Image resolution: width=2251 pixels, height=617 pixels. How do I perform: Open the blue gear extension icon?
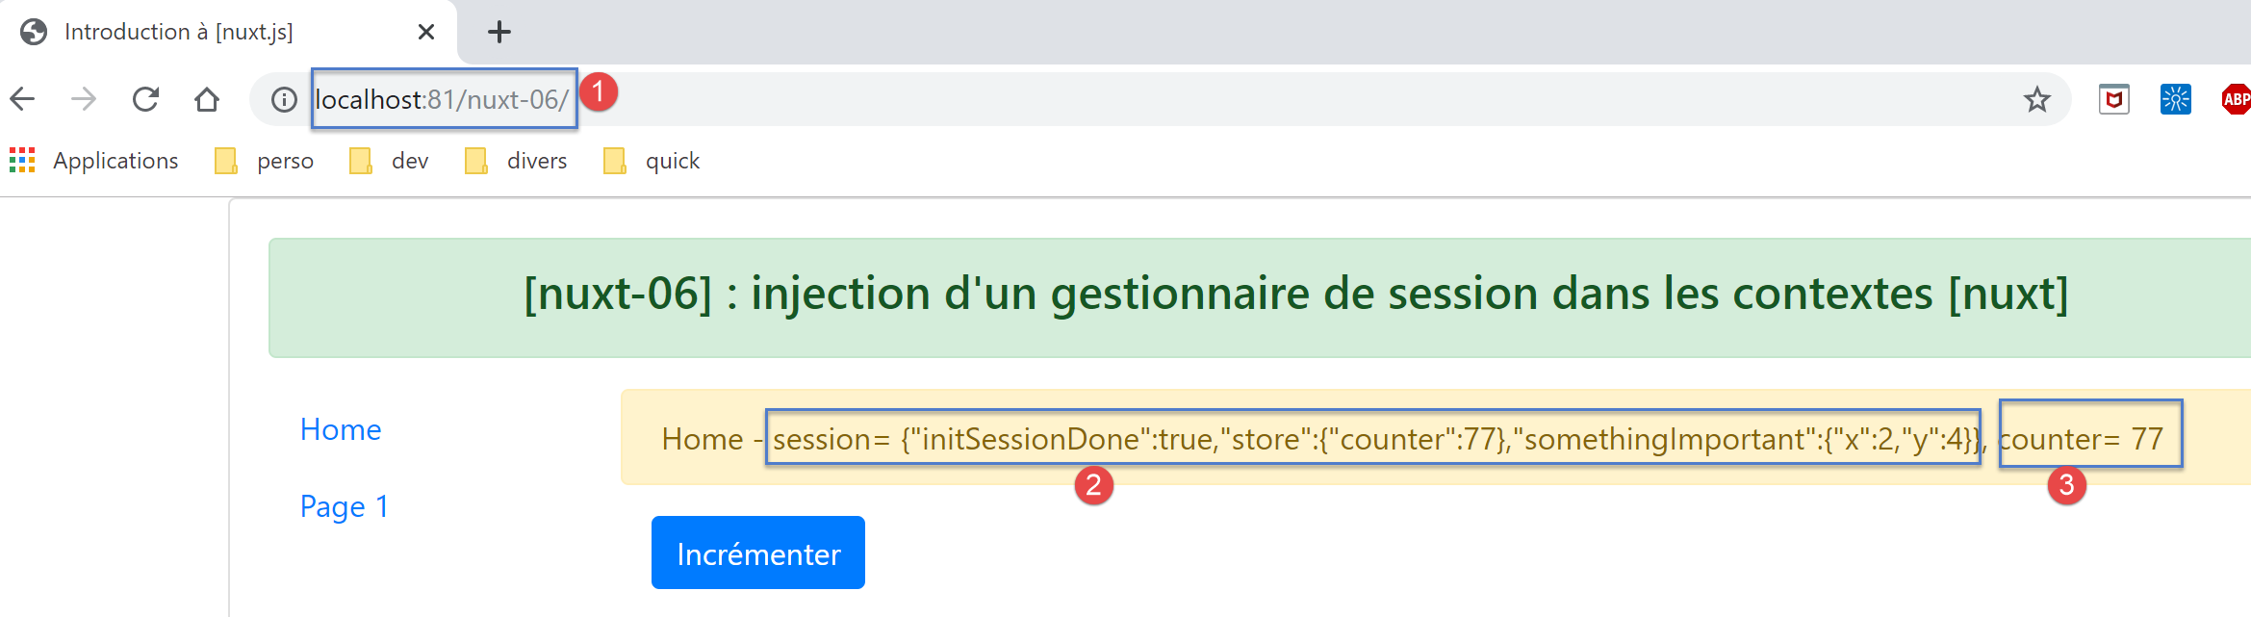coord(2175,99)
